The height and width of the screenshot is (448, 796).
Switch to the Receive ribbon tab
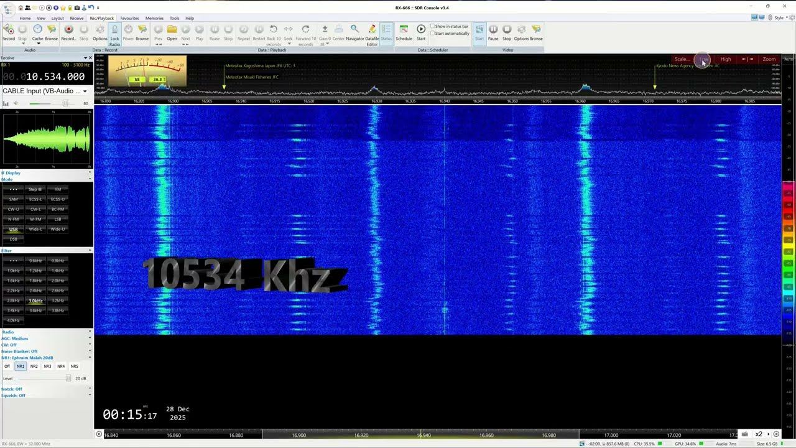point(76,18)
